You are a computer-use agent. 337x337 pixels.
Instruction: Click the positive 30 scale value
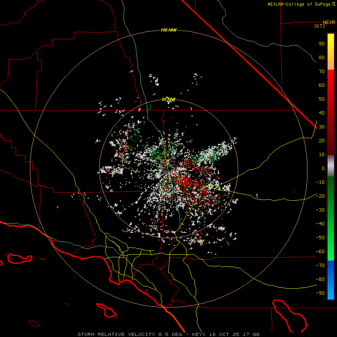pos(322,127)
